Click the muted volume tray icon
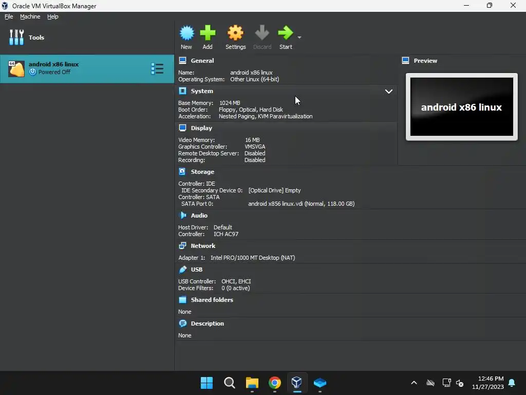Viewport: 526px width, 395px height. point(460,383)
